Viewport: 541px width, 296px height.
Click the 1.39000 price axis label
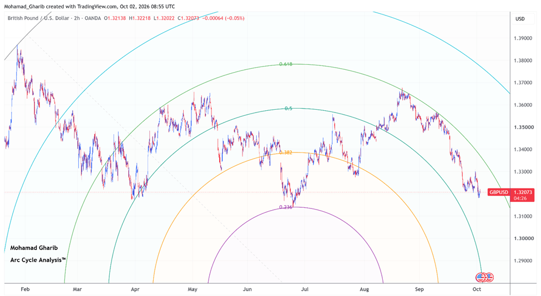coord(523,38)
